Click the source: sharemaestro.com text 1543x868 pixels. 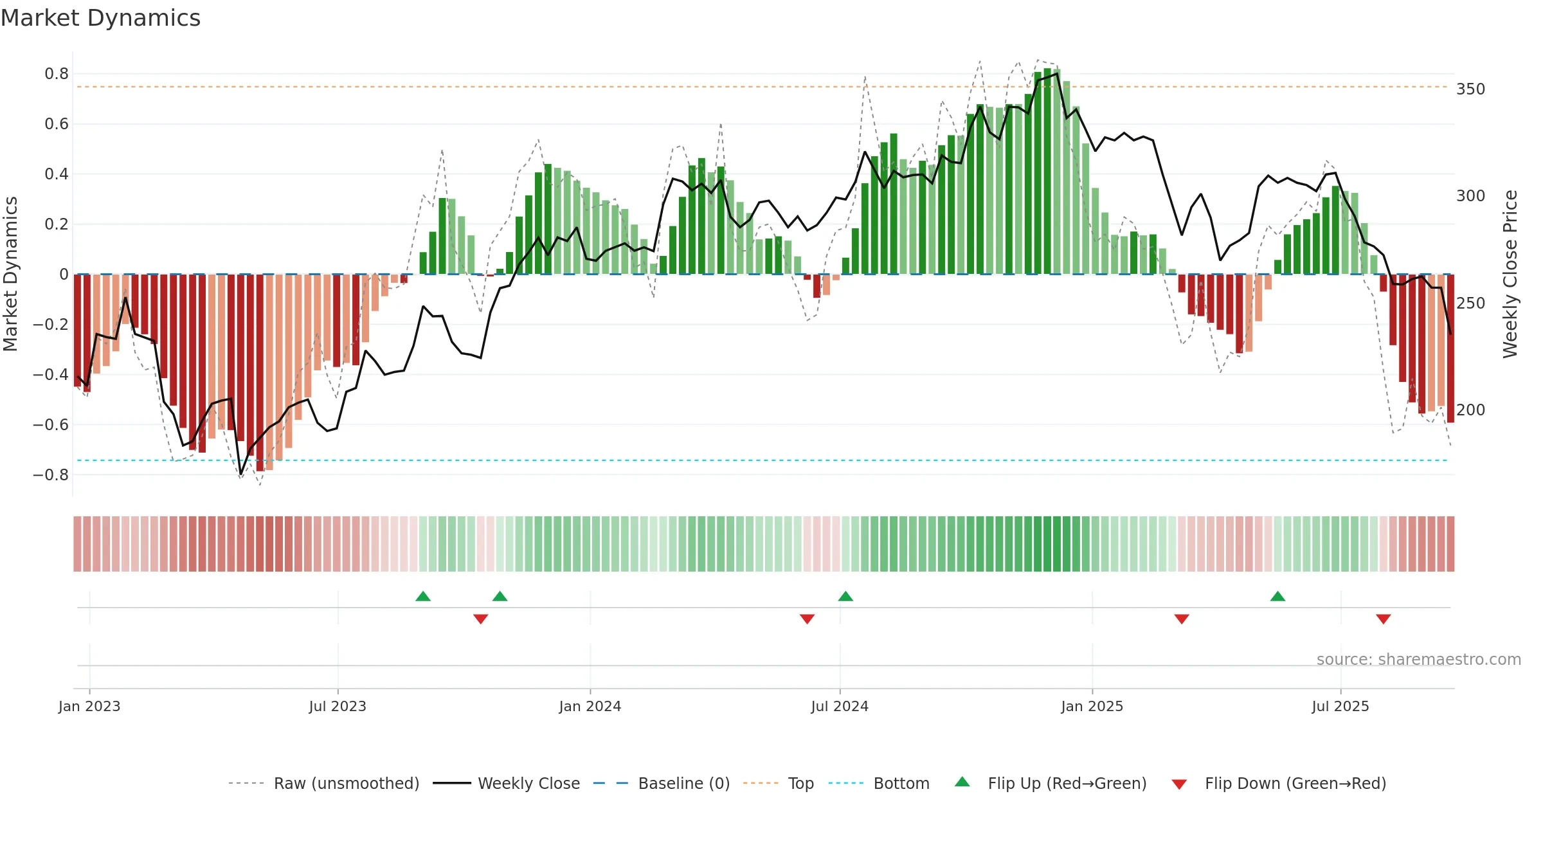click(1419, 659)
